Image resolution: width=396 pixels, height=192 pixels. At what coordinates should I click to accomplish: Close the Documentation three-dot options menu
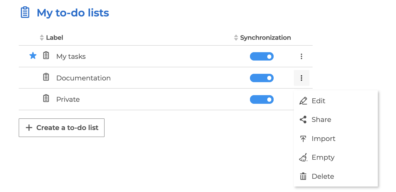point(301,78)
